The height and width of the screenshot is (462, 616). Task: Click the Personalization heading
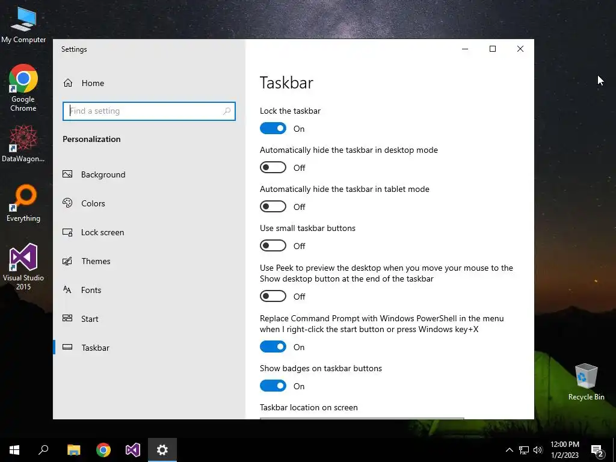pos(91,139)
